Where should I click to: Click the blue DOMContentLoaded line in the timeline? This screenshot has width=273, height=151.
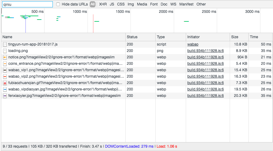point(25,24)
